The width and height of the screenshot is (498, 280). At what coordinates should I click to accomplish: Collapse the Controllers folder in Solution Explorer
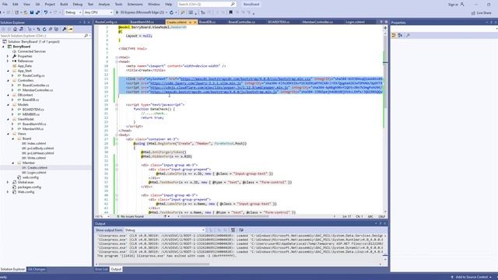tap(9, 80)
